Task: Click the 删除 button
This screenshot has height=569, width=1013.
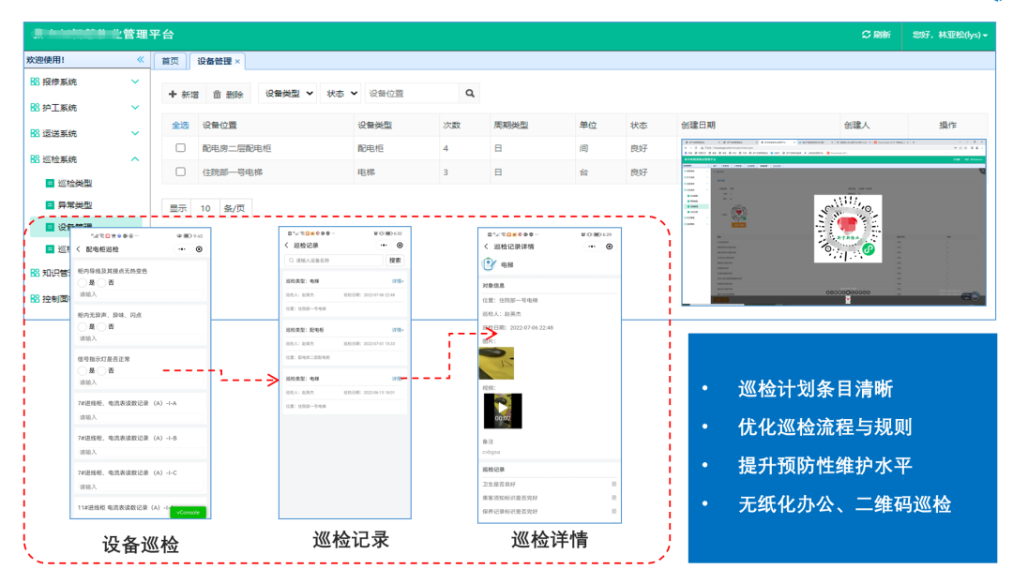Action: pos(228,95)
